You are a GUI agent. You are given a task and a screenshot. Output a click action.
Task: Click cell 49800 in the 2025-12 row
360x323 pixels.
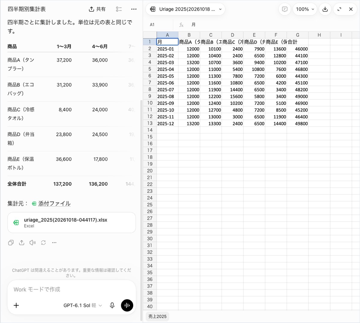point(298,123)
